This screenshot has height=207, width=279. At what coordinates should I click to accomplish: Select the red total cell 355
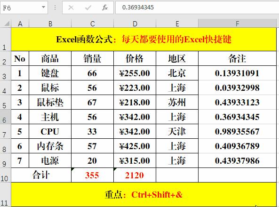[92, 175]
